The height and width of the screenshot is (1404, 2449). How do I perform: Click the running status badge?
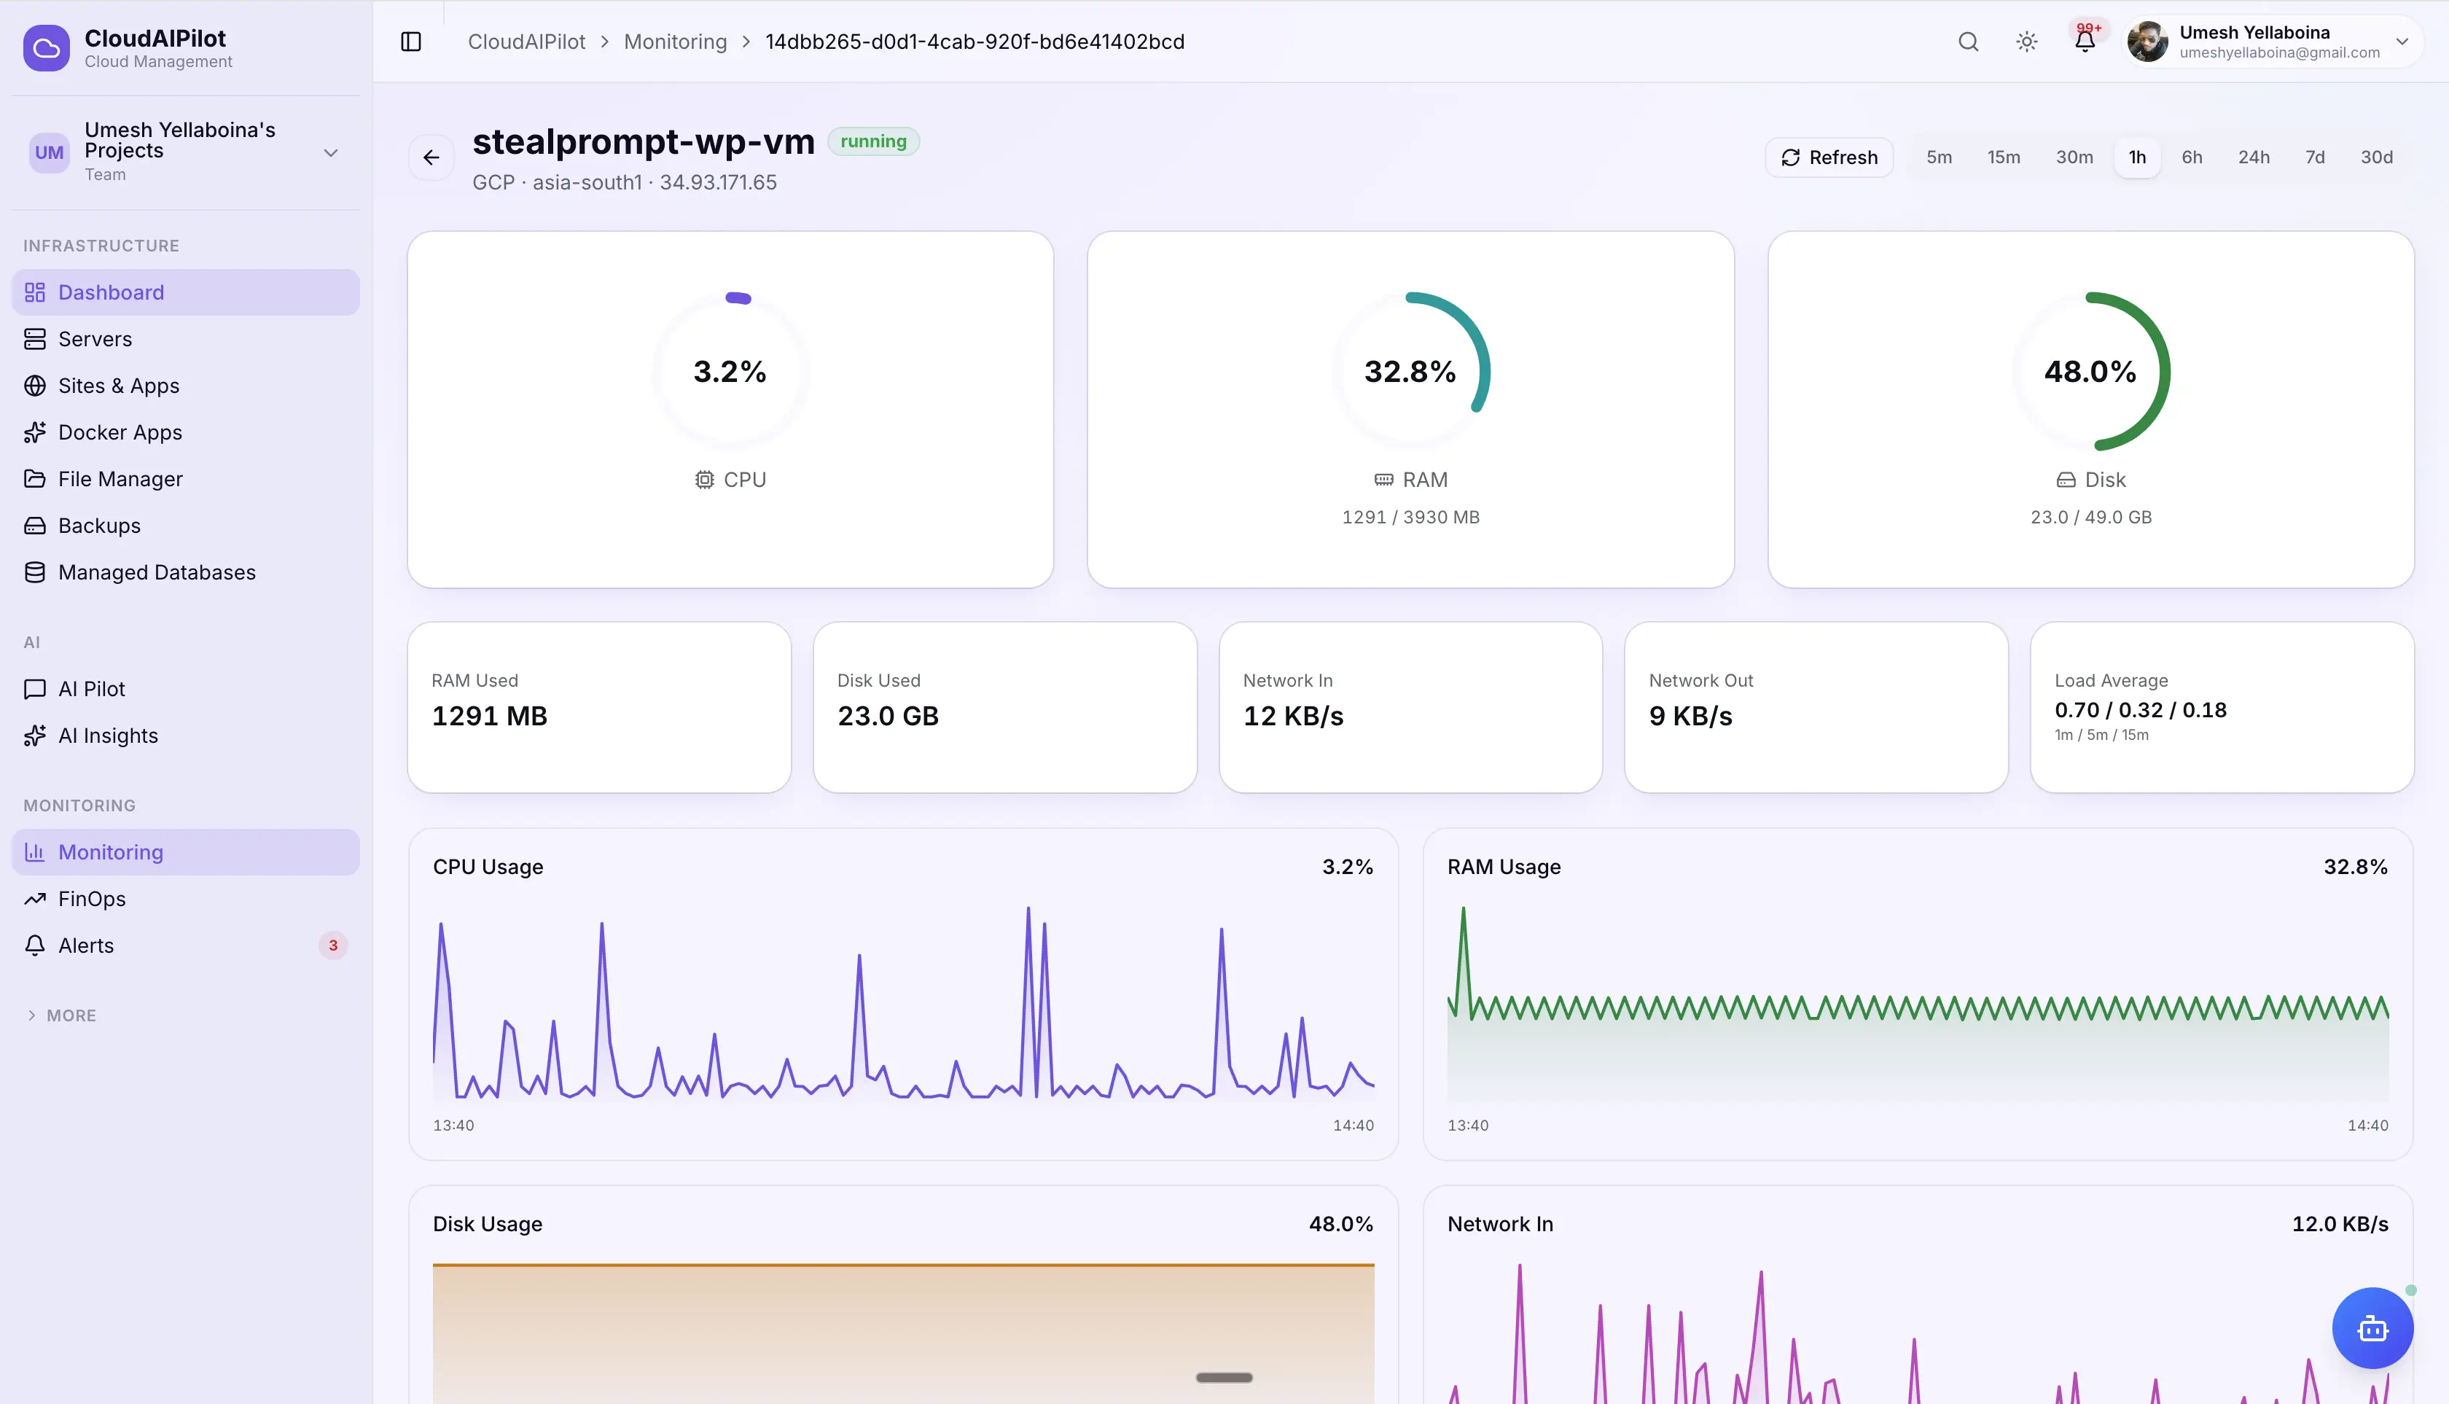click(x=873, y=141)
